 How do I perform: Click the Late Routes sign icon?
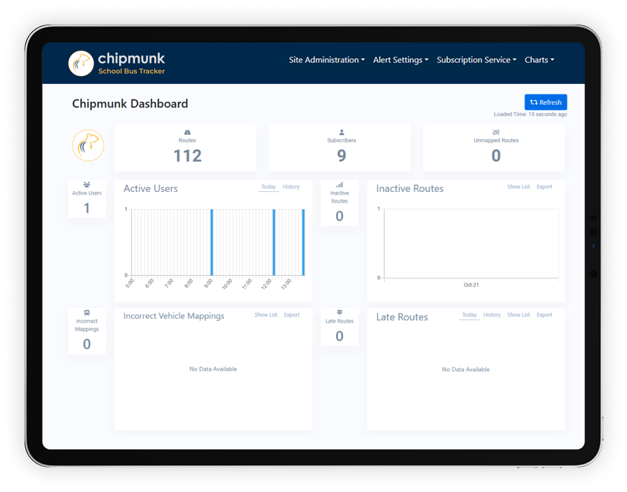pos(339,313)
